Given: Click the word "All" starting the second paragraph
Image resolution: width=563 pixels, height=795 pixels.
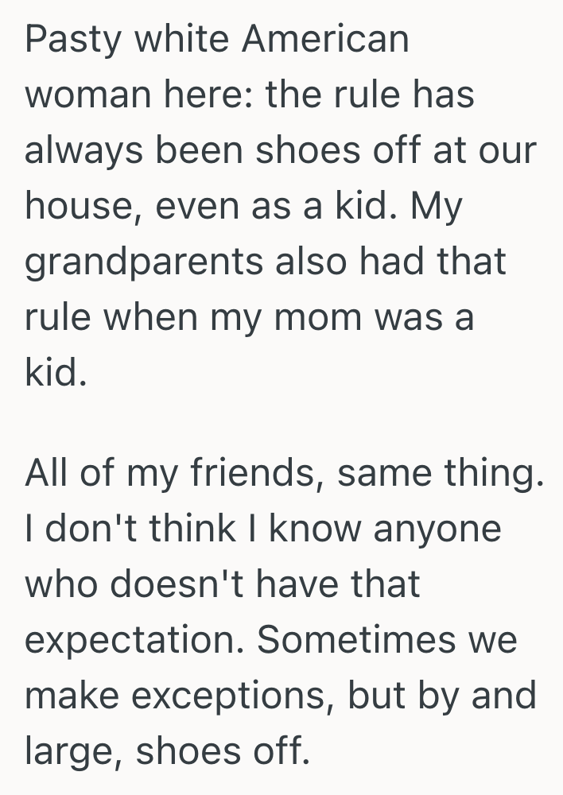Looking at the screenshot, I should pos(48,474).
